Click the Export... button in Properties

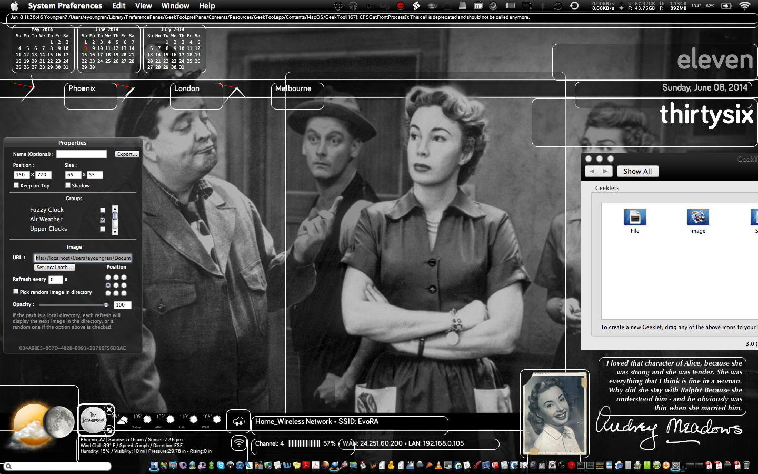(127, 154)
